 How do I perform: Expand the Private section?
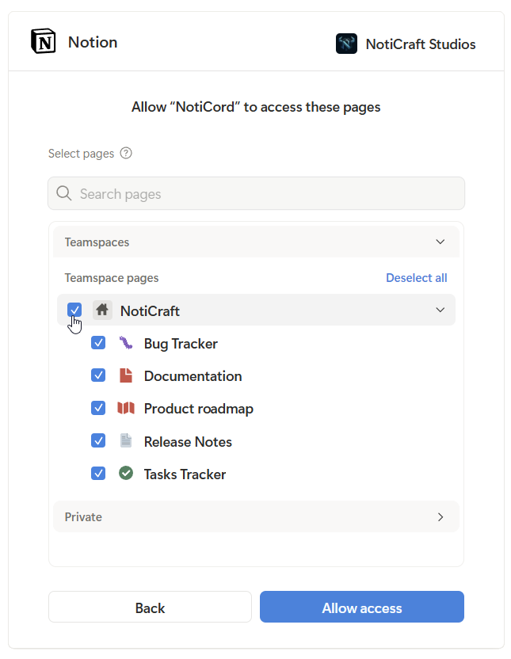440,516
